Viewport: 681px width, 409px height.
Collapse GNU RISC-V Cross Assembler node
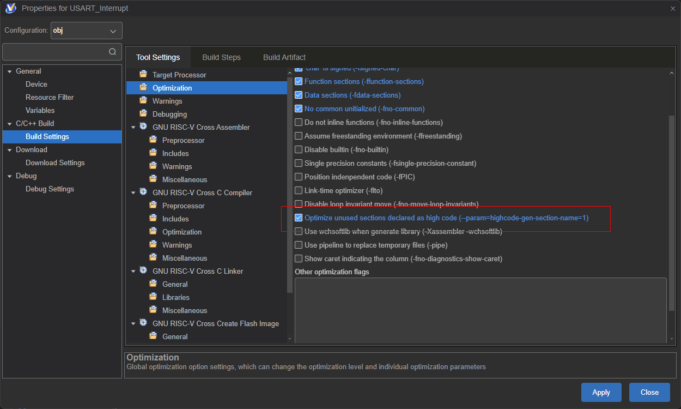[x=133, y=127]
